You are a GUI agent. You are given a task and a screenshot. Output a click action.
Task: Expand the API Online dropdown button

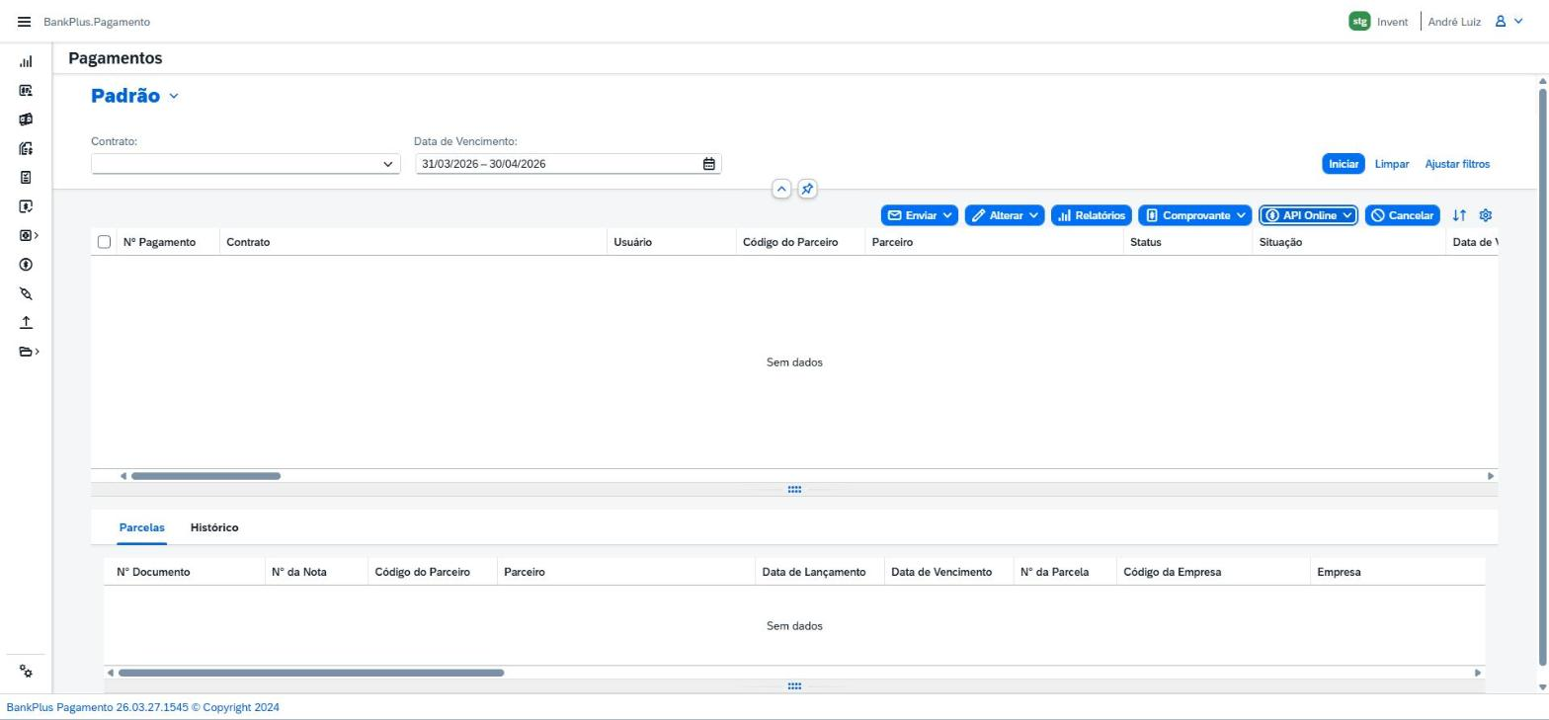click(x=1308, y=215)
